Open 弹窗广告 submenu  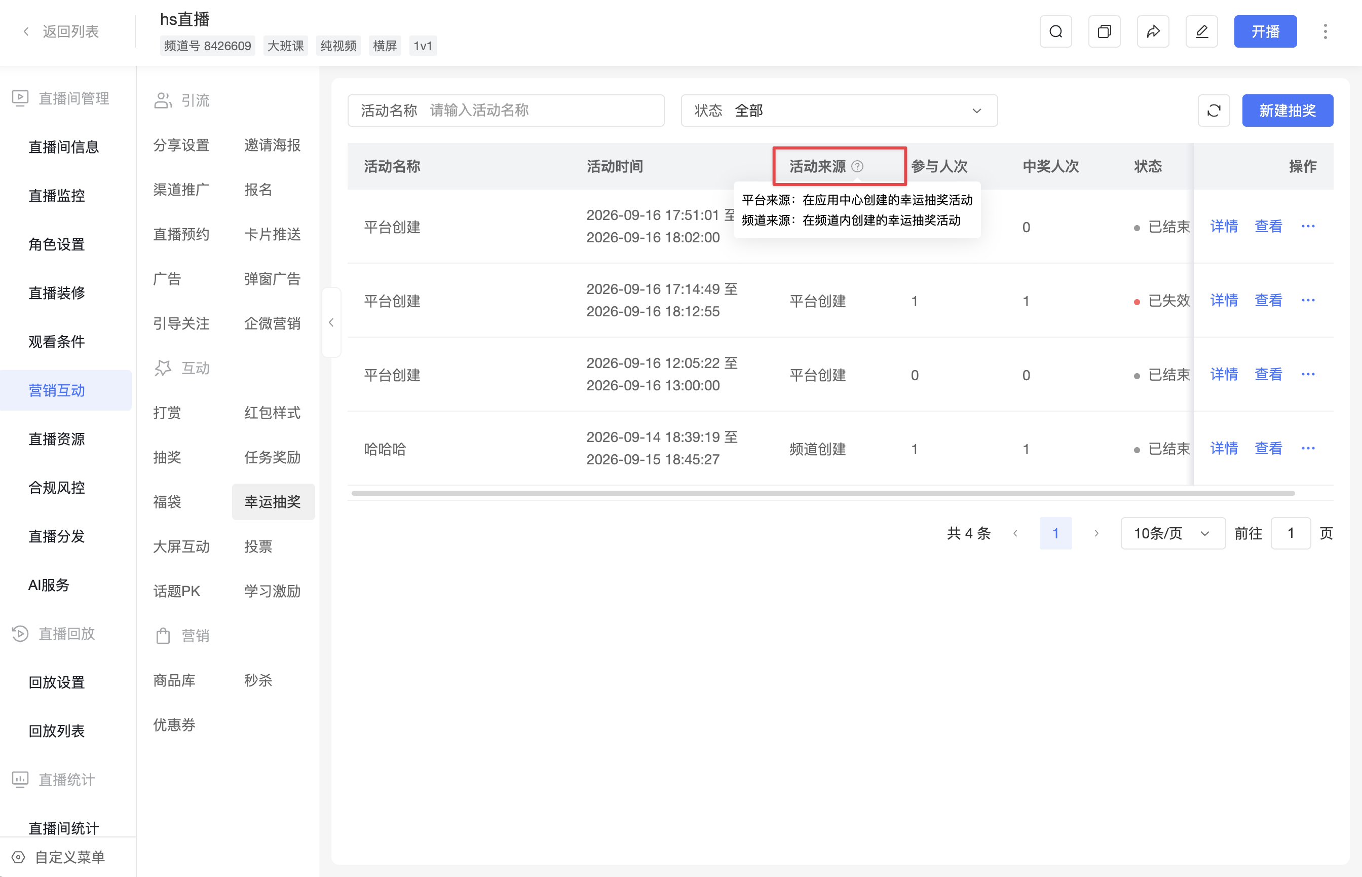273,279
